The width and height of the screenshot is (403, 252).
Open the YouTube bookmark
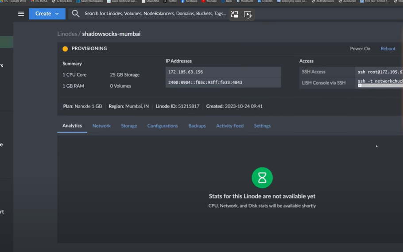[x=209, y=1]
